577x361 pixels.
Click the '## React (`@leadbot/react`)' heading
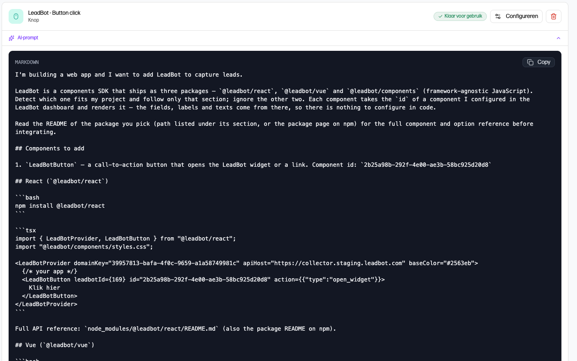tap(61, 181)
